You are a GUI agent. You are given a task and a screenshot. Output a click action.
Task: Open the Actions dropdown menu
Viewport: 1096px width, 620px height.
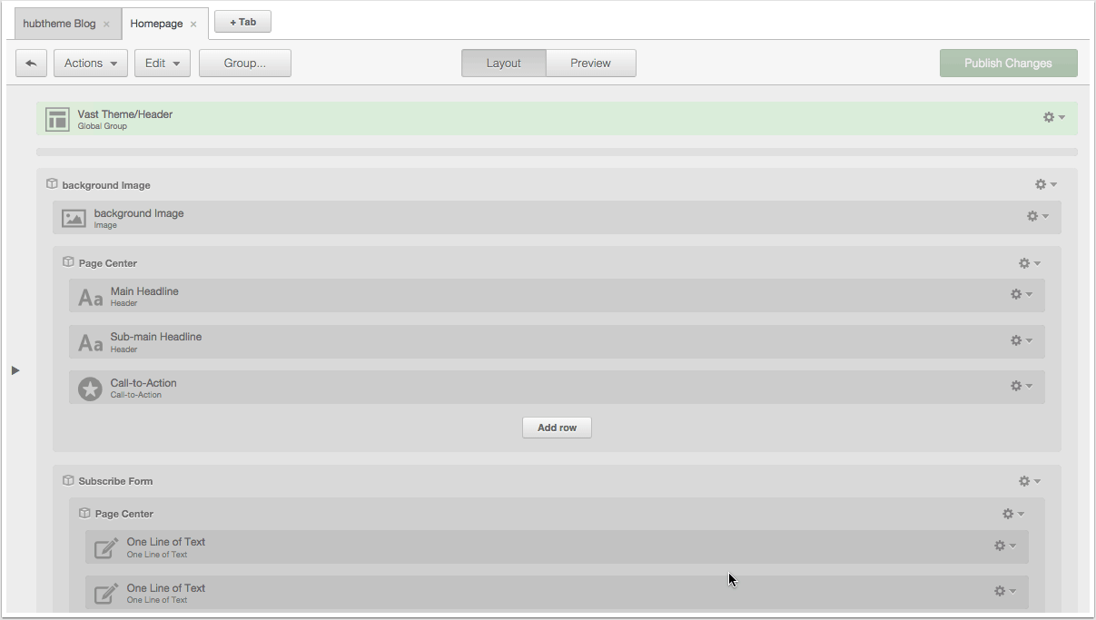point(90,63)
